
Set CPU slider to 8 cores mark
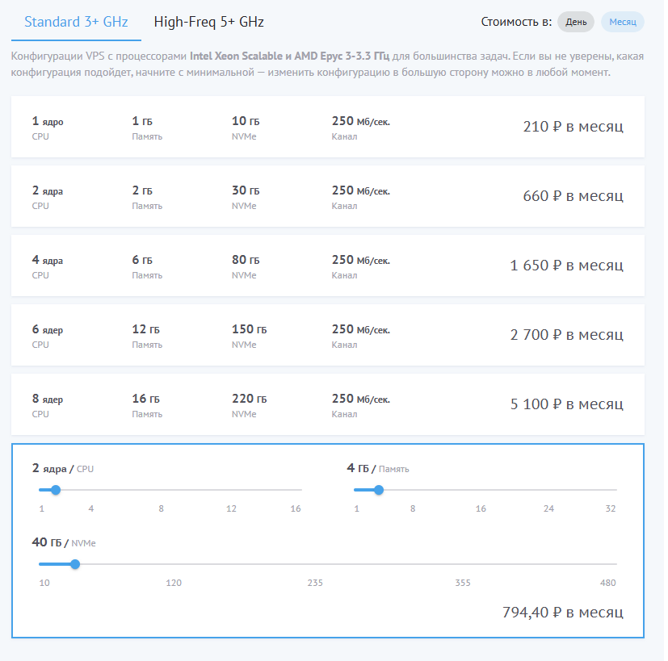pyautogui.click(x=162, y=490)
